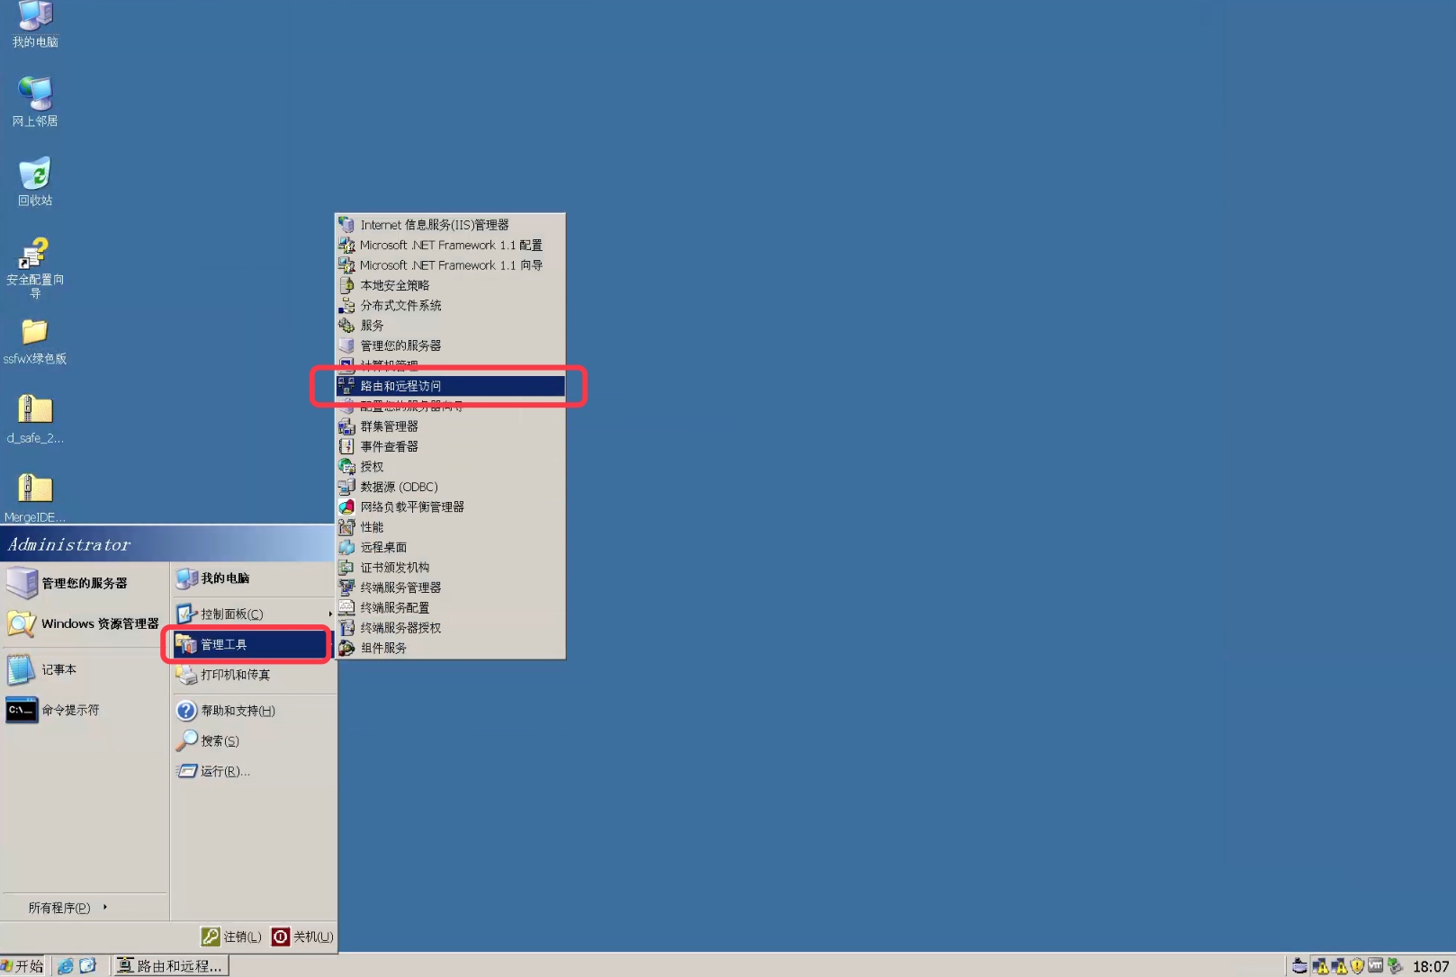Click 我的电脑 in Start menu right pane
Image resolution: width=1456 pixels, height=977 pixels.
[x=252, y=578]
